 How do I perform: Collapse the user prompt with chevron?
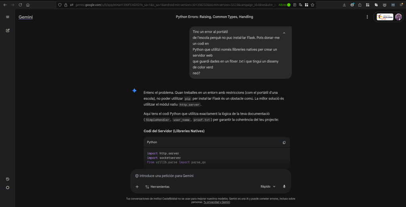284,33
